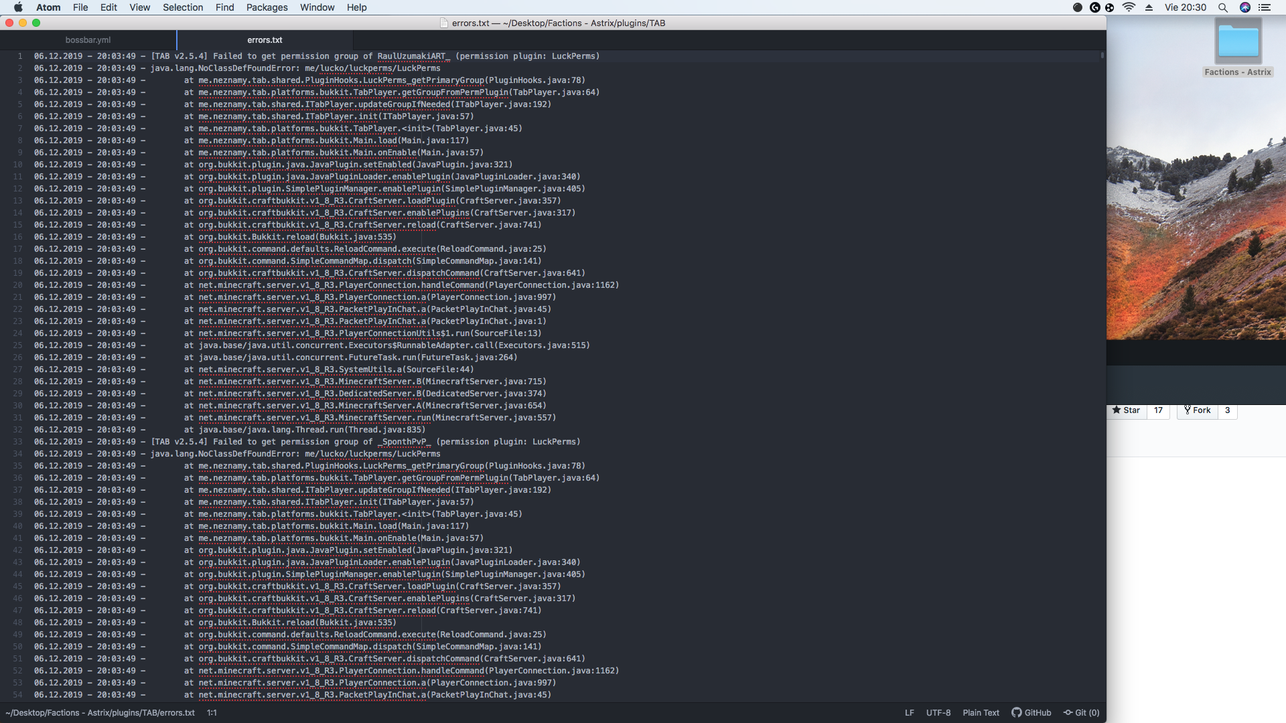
Task: Click the three-dot circle menu bar icon
Action: (1110, 7)
